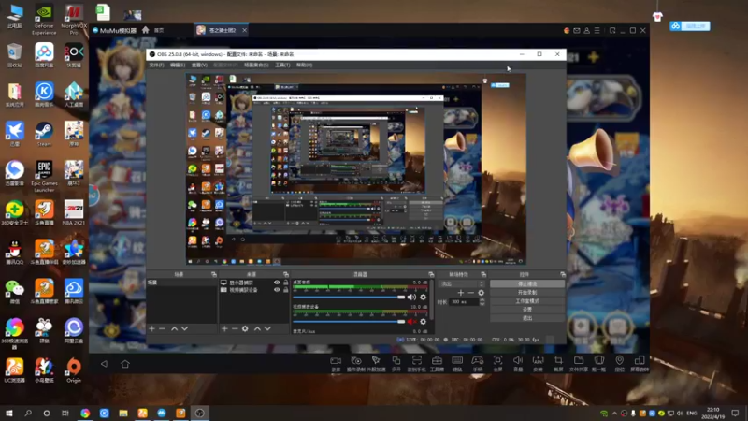Open the scene transition type dropdown
The image size is (748, 421).
click(461, 283)
